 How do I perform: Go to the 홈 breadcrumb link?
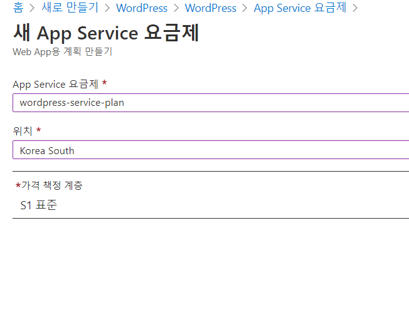point(18,8)
